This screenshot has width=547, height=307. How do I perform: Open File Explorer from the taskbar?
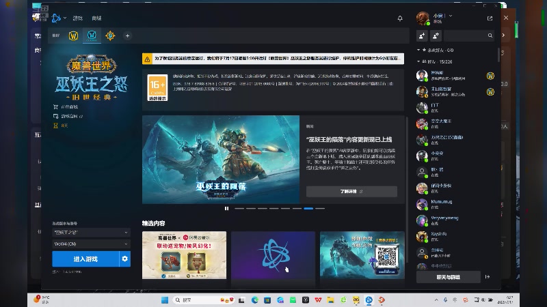click(x=330, y=300)
